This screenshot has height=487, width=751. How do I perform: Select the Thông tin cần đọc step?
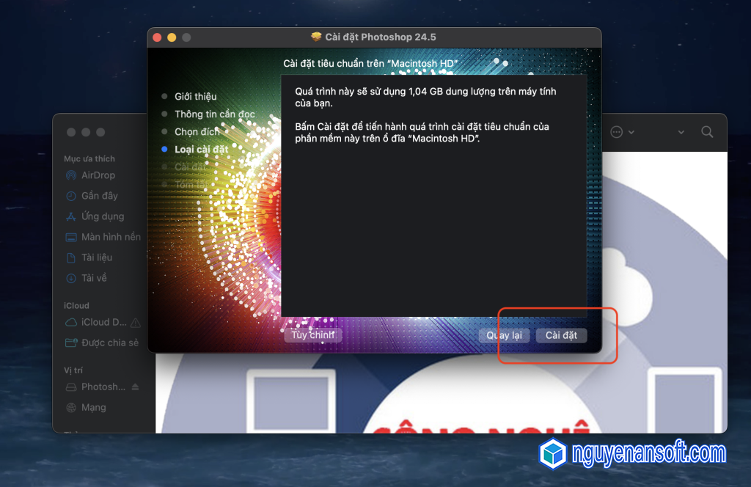point(215,114)
